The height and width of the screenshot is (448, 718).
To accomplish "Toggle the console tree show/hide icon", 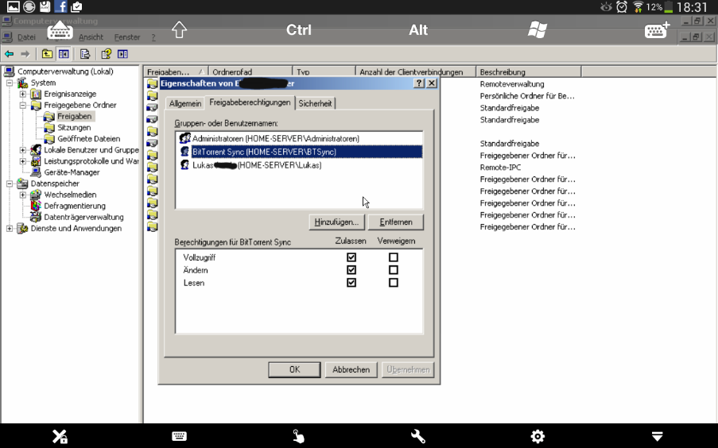I will pos(64,54).
